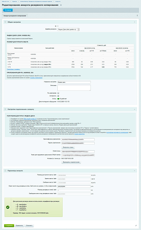Click drag handle icon of Общие настройки section
The width and height of the screenshot is (141, 230).
5,22
